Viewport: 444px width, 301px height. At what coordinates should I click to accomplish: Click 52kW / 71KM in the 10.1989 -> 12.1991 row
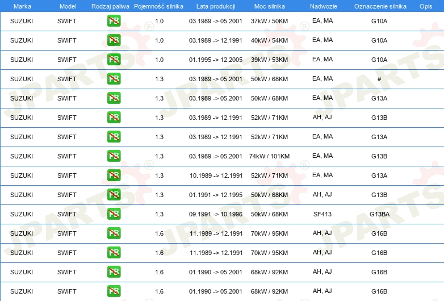tap(269, 175)
